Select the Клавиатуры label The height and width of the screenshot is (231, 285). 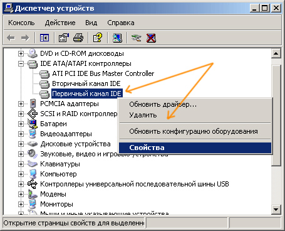[x=60, y=164]
